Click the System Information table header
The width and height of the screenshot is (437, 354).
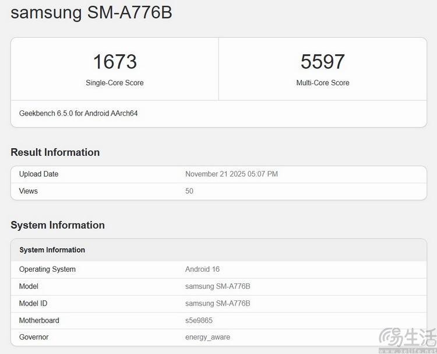(x=52, y=250)
